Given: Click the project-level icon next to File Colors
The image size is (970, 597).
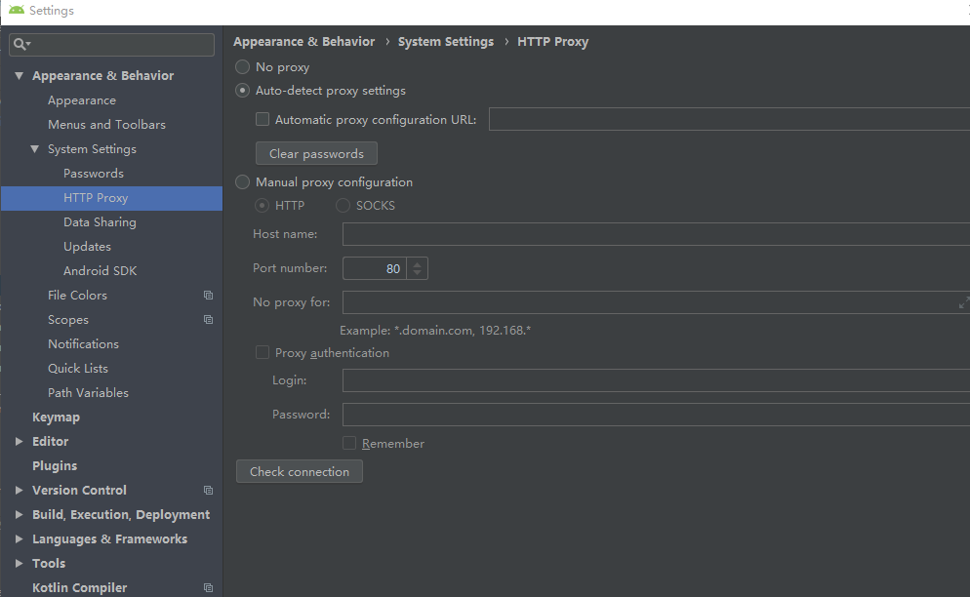Looking at the screenshot, I should click(207, 295).
